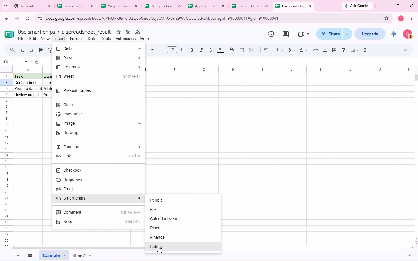Switch to the Sheet1 tab
The width and height of the screenshot is (418, 261).
(79, 255)
